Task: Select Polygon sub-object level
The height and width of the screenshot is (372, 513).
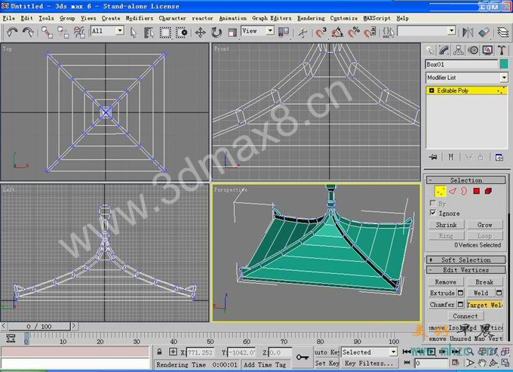Action: [x=476, y=191]
